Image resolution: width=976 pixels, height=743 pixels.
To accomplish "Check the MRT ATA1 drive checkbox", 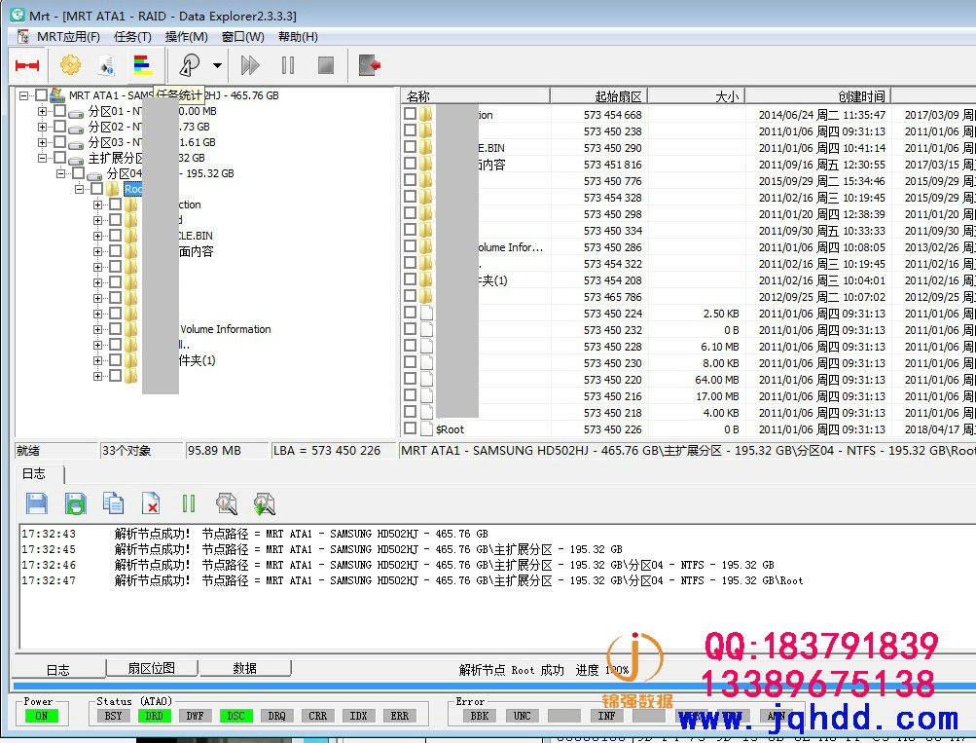I will (x=41, y=94).
